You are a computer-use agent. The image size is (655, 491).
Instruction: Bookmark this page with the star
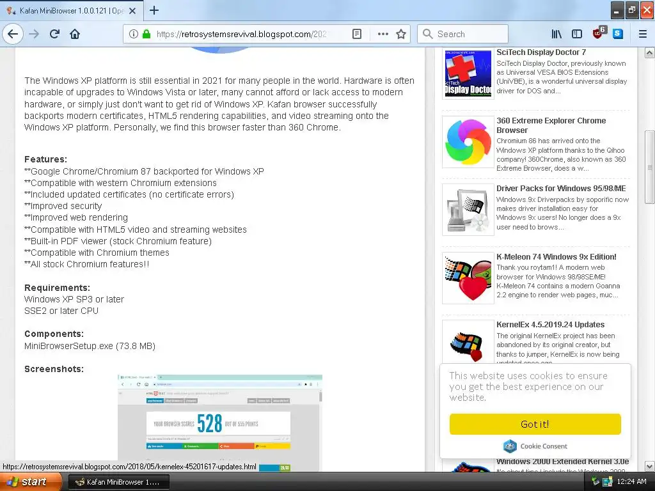coord(401,34)
